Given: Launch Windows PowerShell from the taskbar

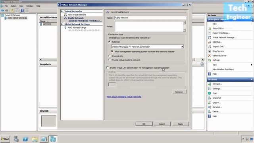Looking at the screenshot, I should (x=25, y=139).
